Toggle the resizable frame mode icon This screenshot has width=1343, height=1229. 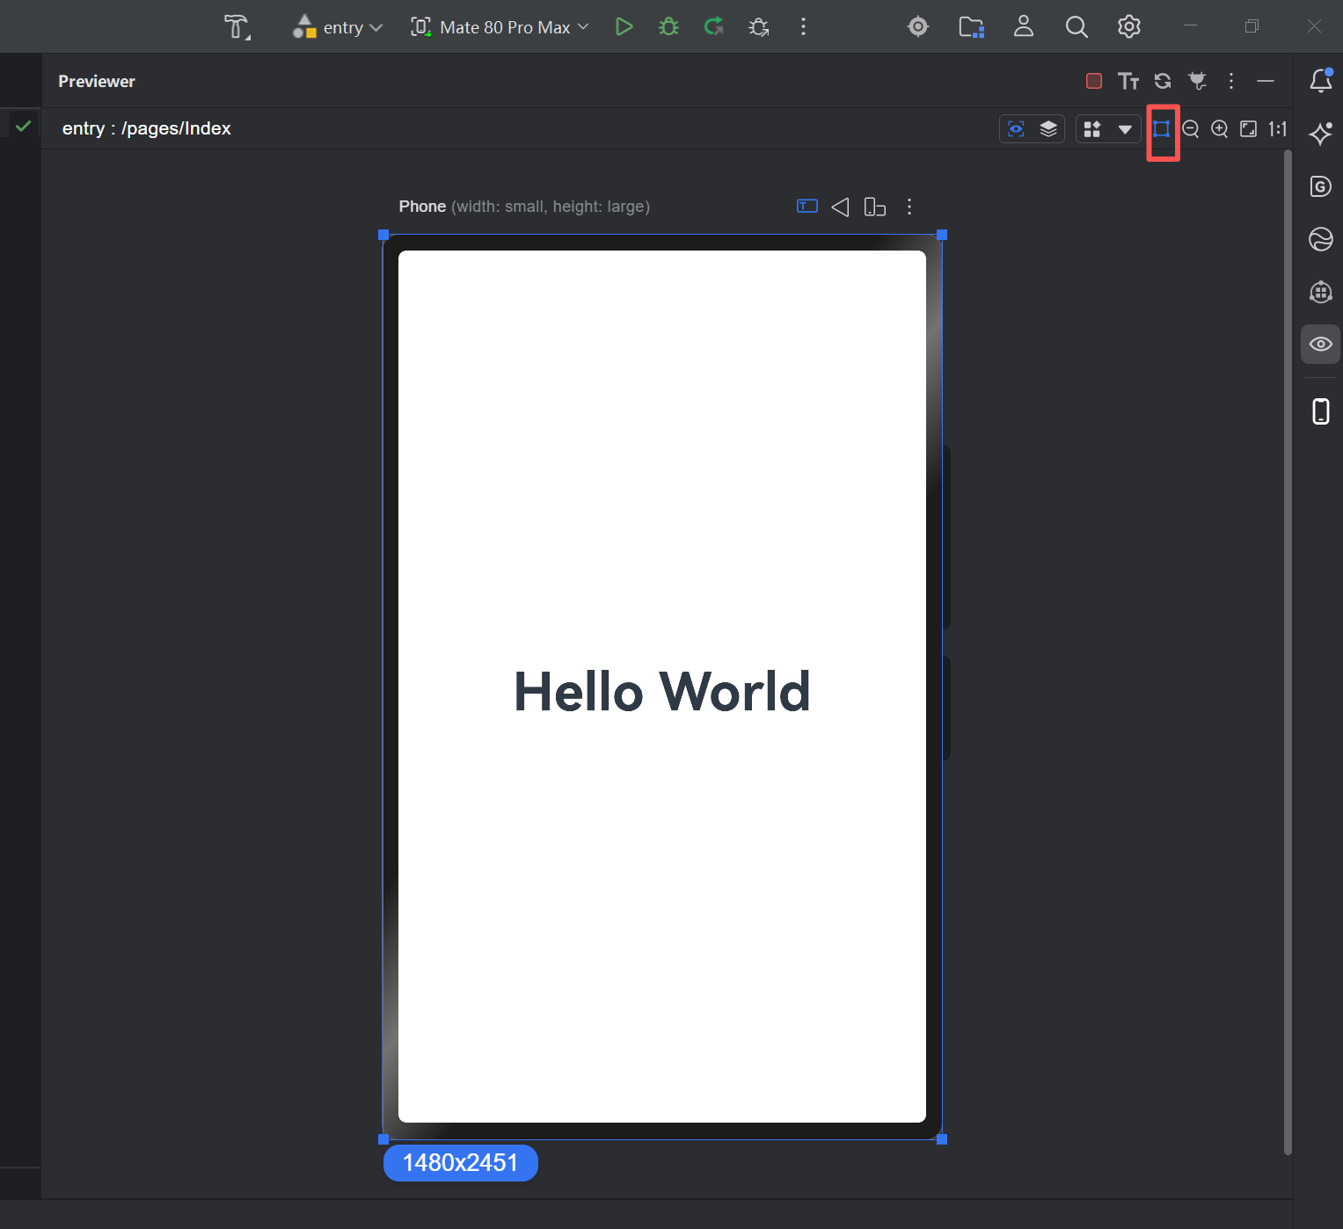(1162, 129)
